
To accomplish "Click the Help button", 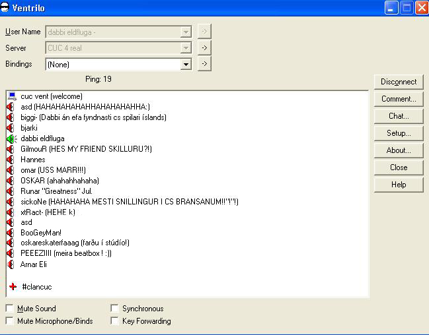I will 399,185.
